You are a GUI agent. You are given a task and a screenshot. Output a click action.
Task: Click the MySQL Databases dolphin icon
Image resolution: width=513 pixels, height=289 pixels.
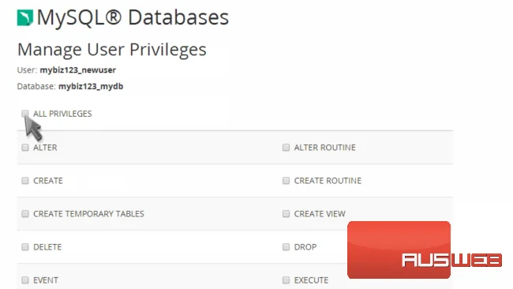pos(25,17)
